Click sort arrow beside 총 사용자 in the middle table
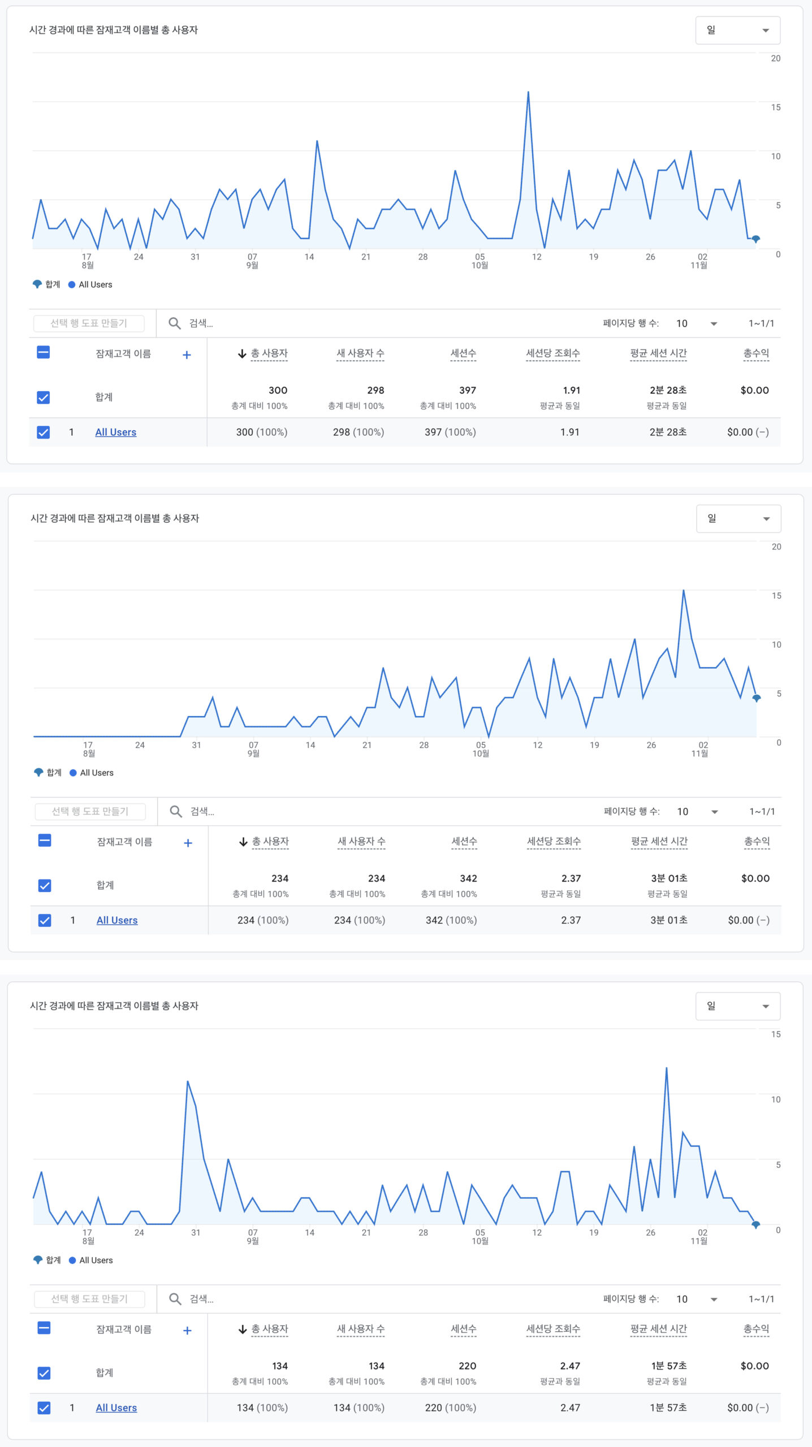This screenshot has height=1447, width=812. (x=243, y=842)
